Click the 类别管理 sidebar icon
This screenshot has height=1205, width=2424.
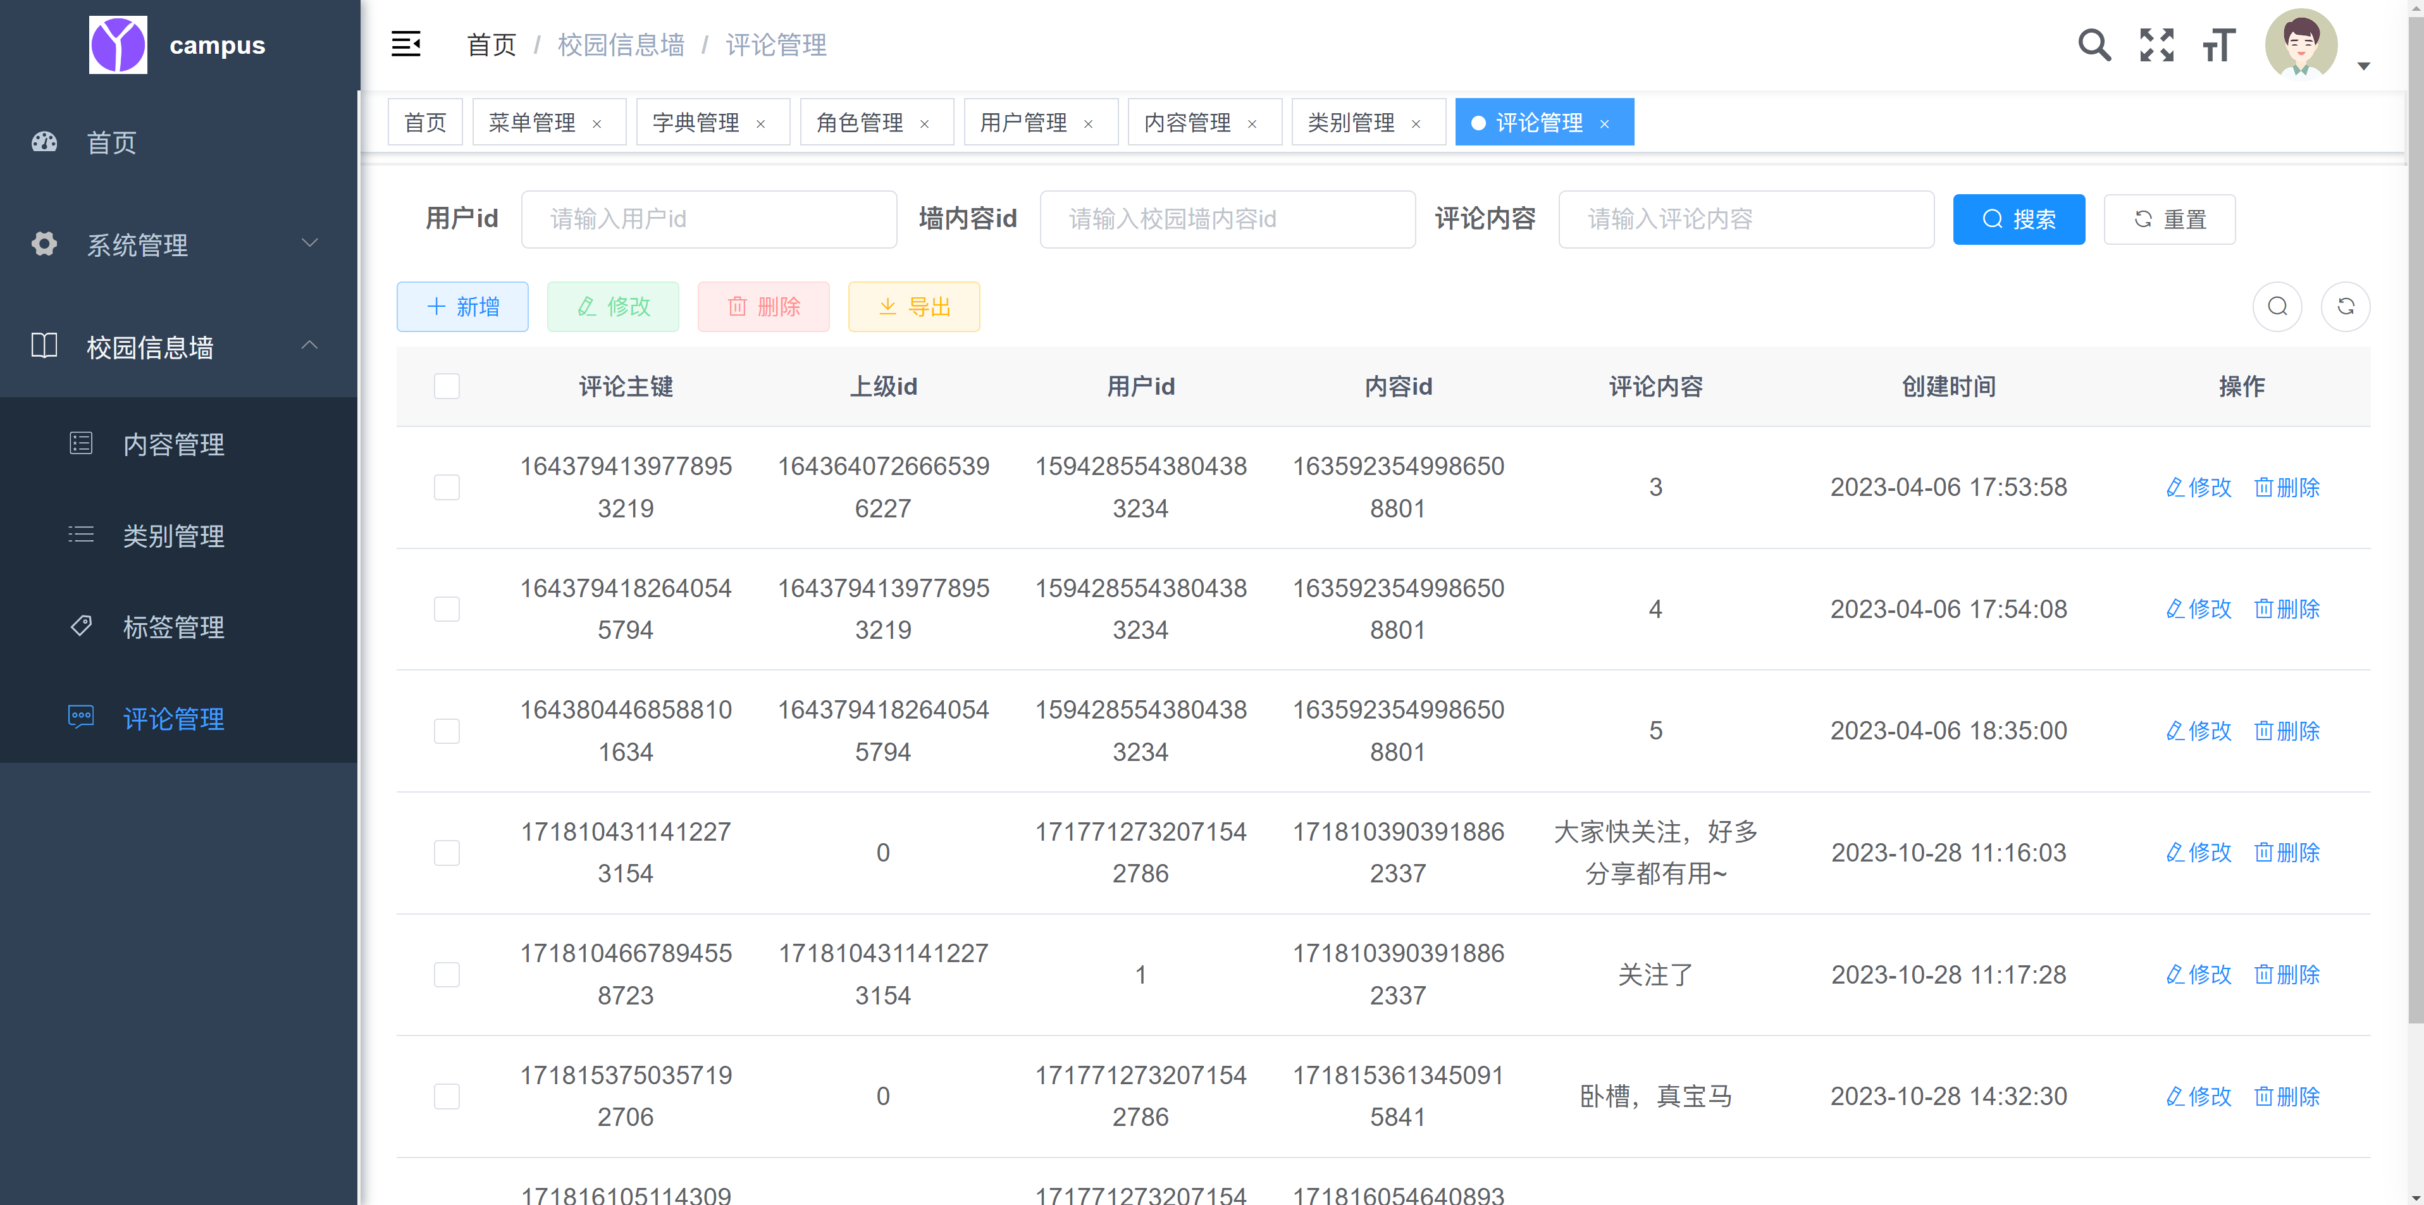81,535
